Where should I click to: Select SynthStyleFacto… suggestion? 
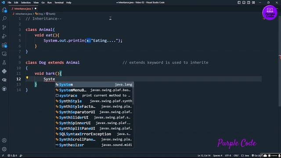94,107
